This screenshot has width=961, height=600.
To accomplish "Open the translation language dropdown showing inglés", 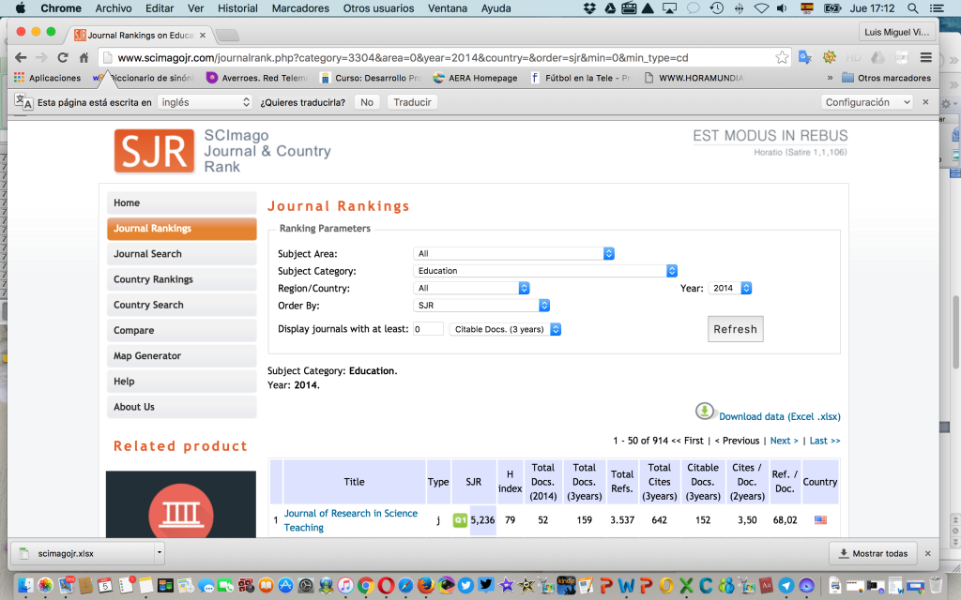I will tap(205, 102).
